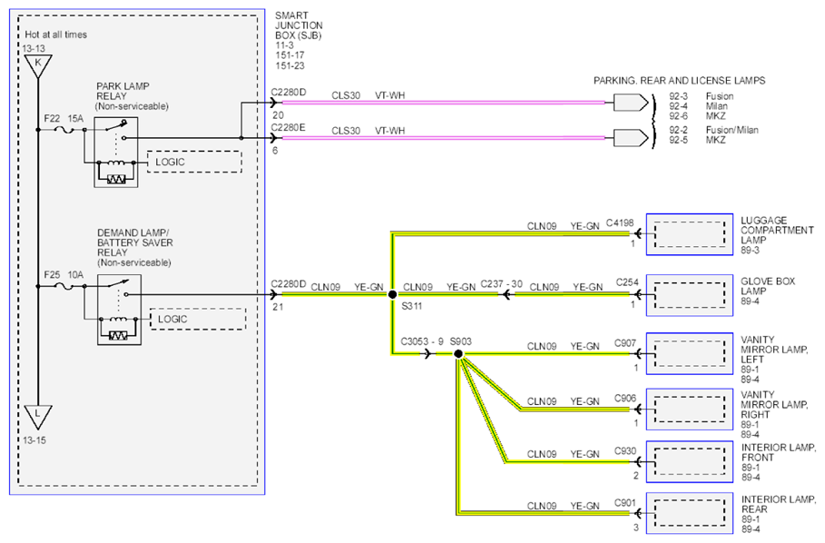Screen dimensions: 825x543
Task: Click the off-page arrow on the C2280D pin 20 wire
Action: 632,103
